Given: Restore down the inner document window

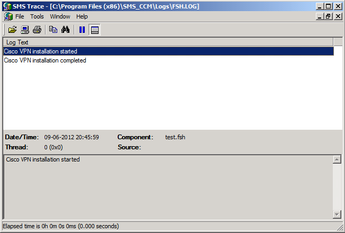Looking at the screenshot, I should (328, 16).
